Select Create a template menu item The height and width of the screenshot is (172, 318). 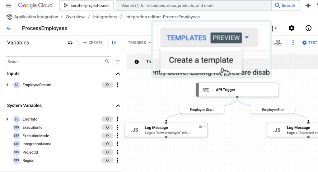point(201,60)
